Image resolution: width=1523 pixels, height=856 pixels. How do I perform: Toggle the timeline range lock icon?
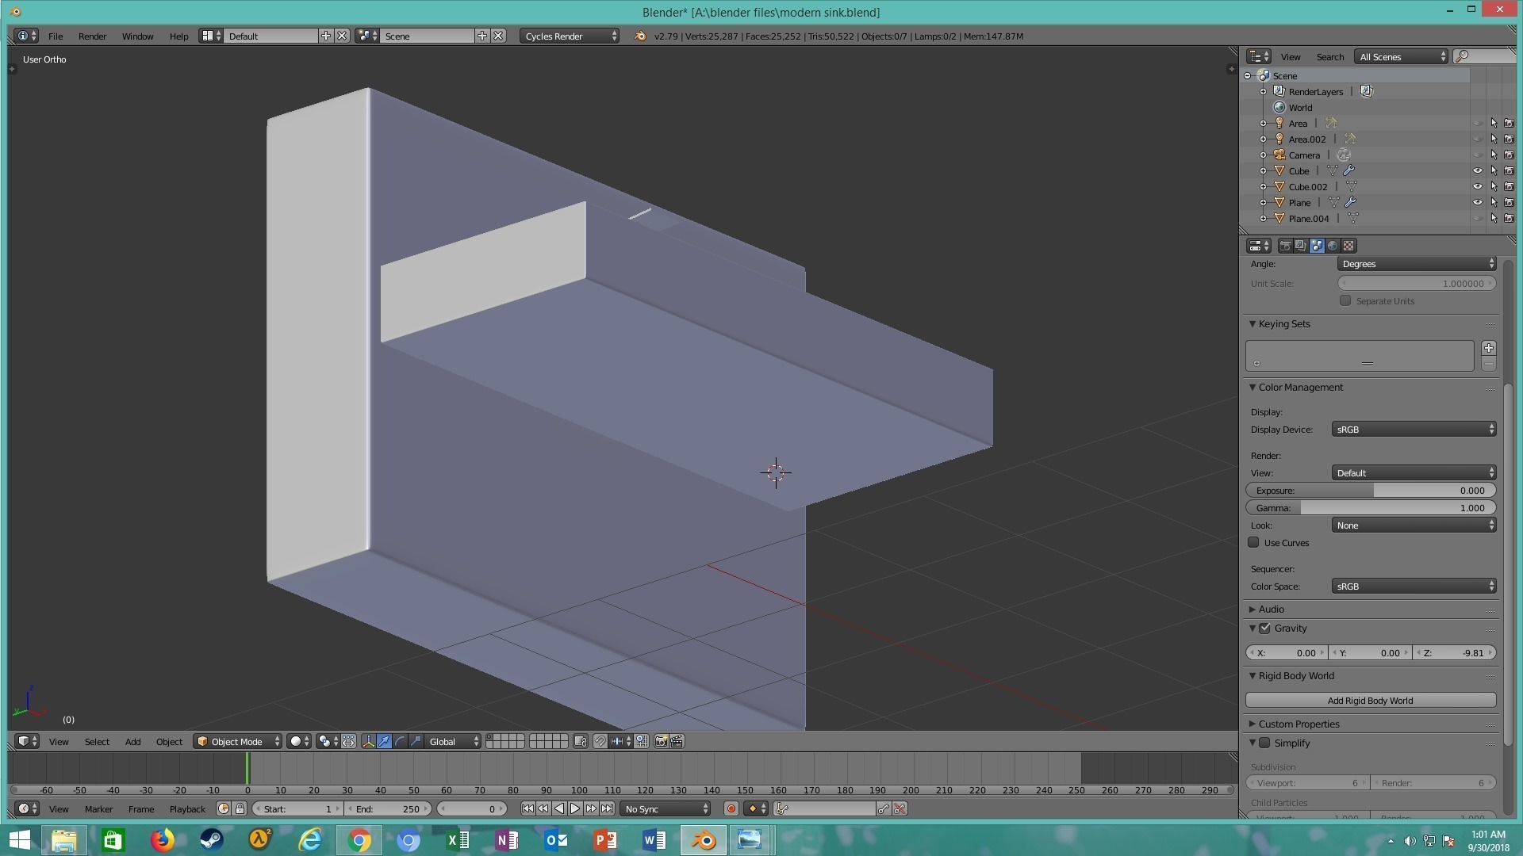[x=240, y=808]
